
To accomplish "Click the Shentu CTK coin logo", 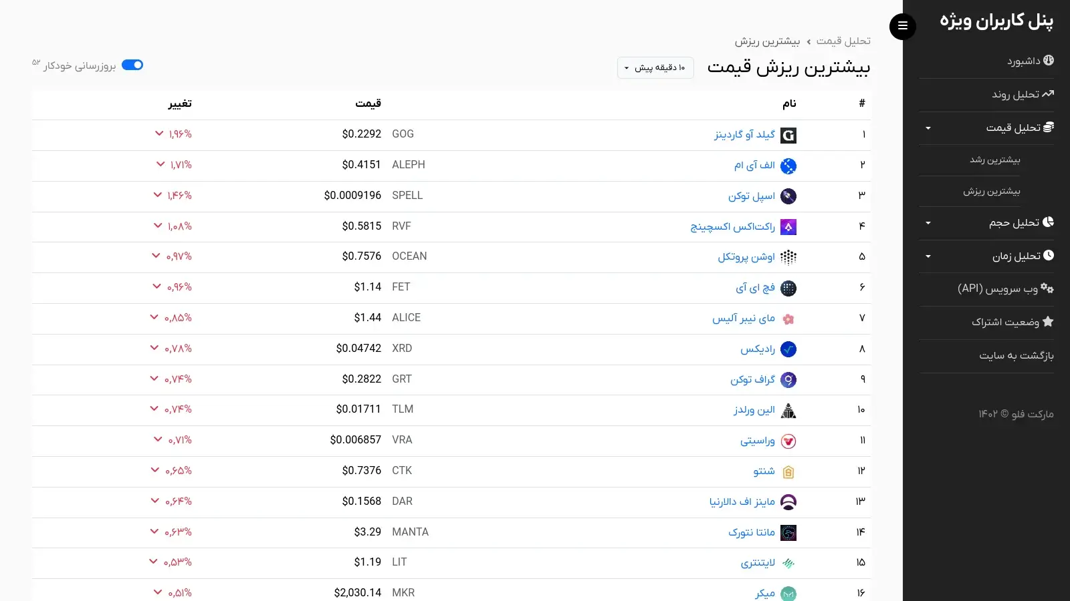I will 788,471.
